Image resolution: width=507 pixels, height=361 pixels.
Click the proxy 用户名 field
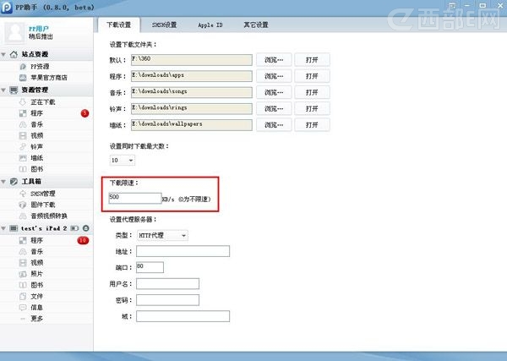click(167, 284)
